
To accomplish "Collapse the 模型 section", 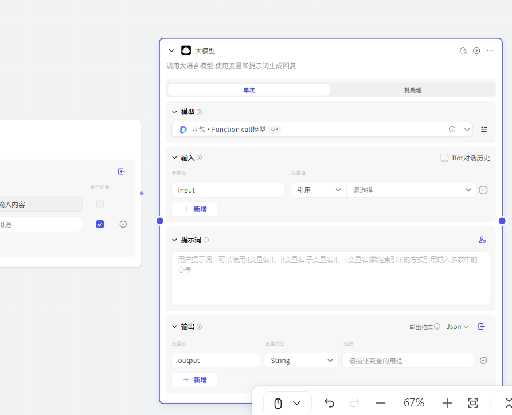I will pos(174,112).
